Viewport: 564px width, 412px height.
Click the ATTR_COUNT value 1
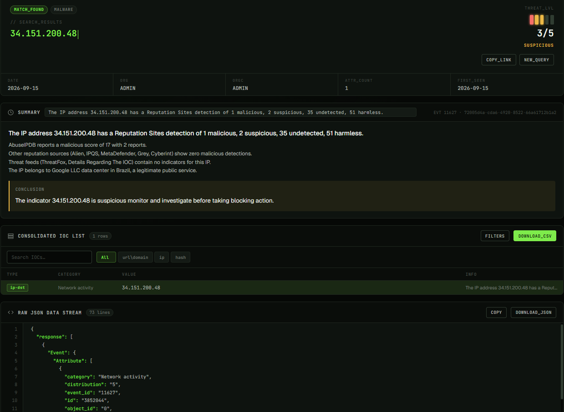pos(346,88)
